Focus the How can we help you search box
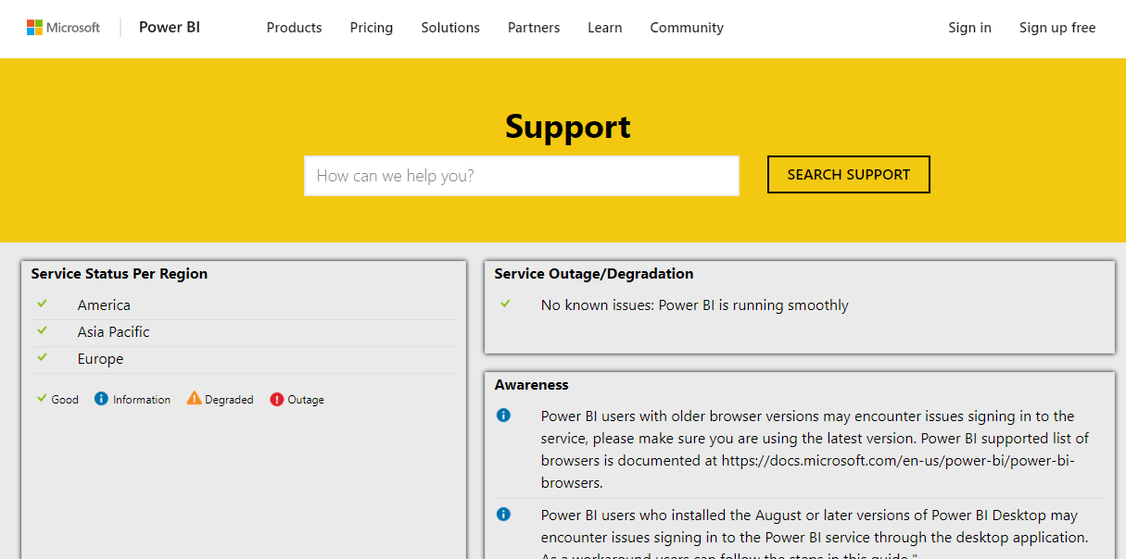Image resolution: width=1126 pixels, height=559 pixels. [522, 176]
